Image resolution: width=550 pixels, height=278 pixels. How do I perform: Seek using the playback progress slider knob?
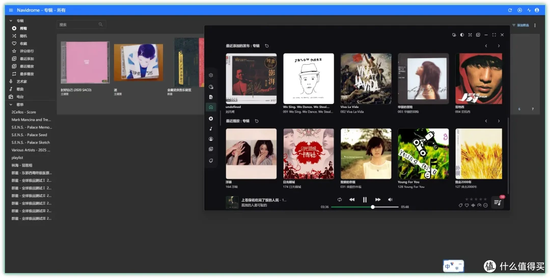point(372,207)
